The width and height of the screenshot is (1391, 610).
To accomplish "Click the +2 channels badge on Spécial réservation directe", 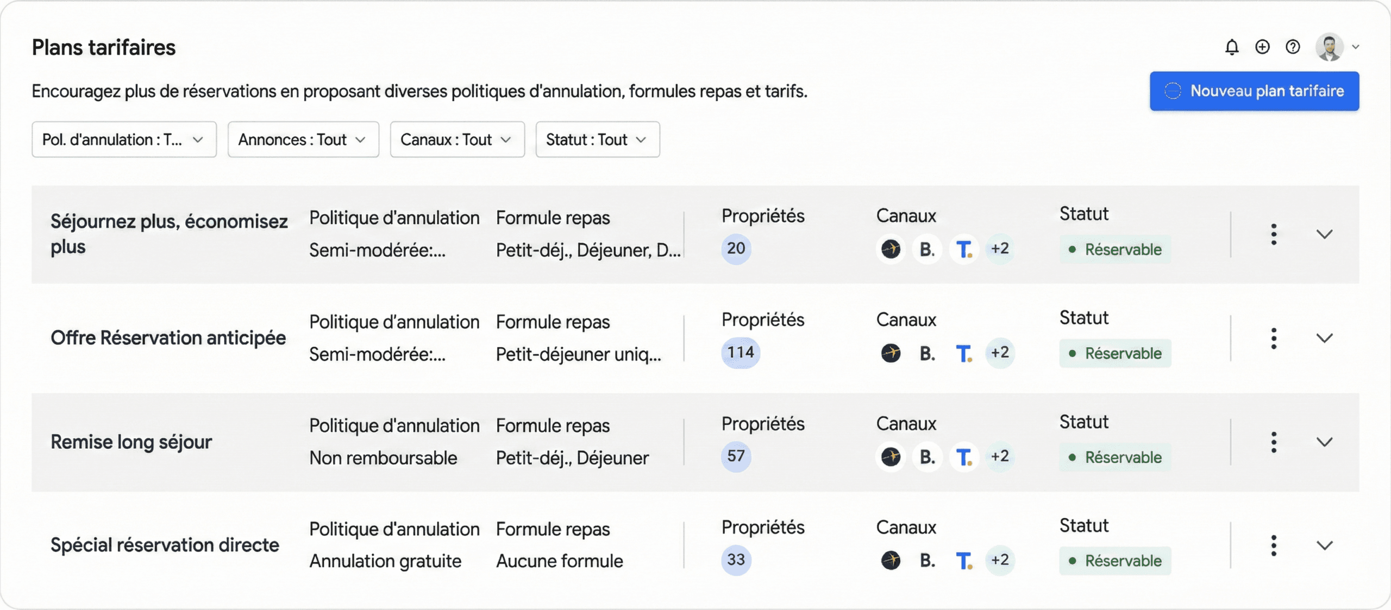I will (x=1000, y=561).
